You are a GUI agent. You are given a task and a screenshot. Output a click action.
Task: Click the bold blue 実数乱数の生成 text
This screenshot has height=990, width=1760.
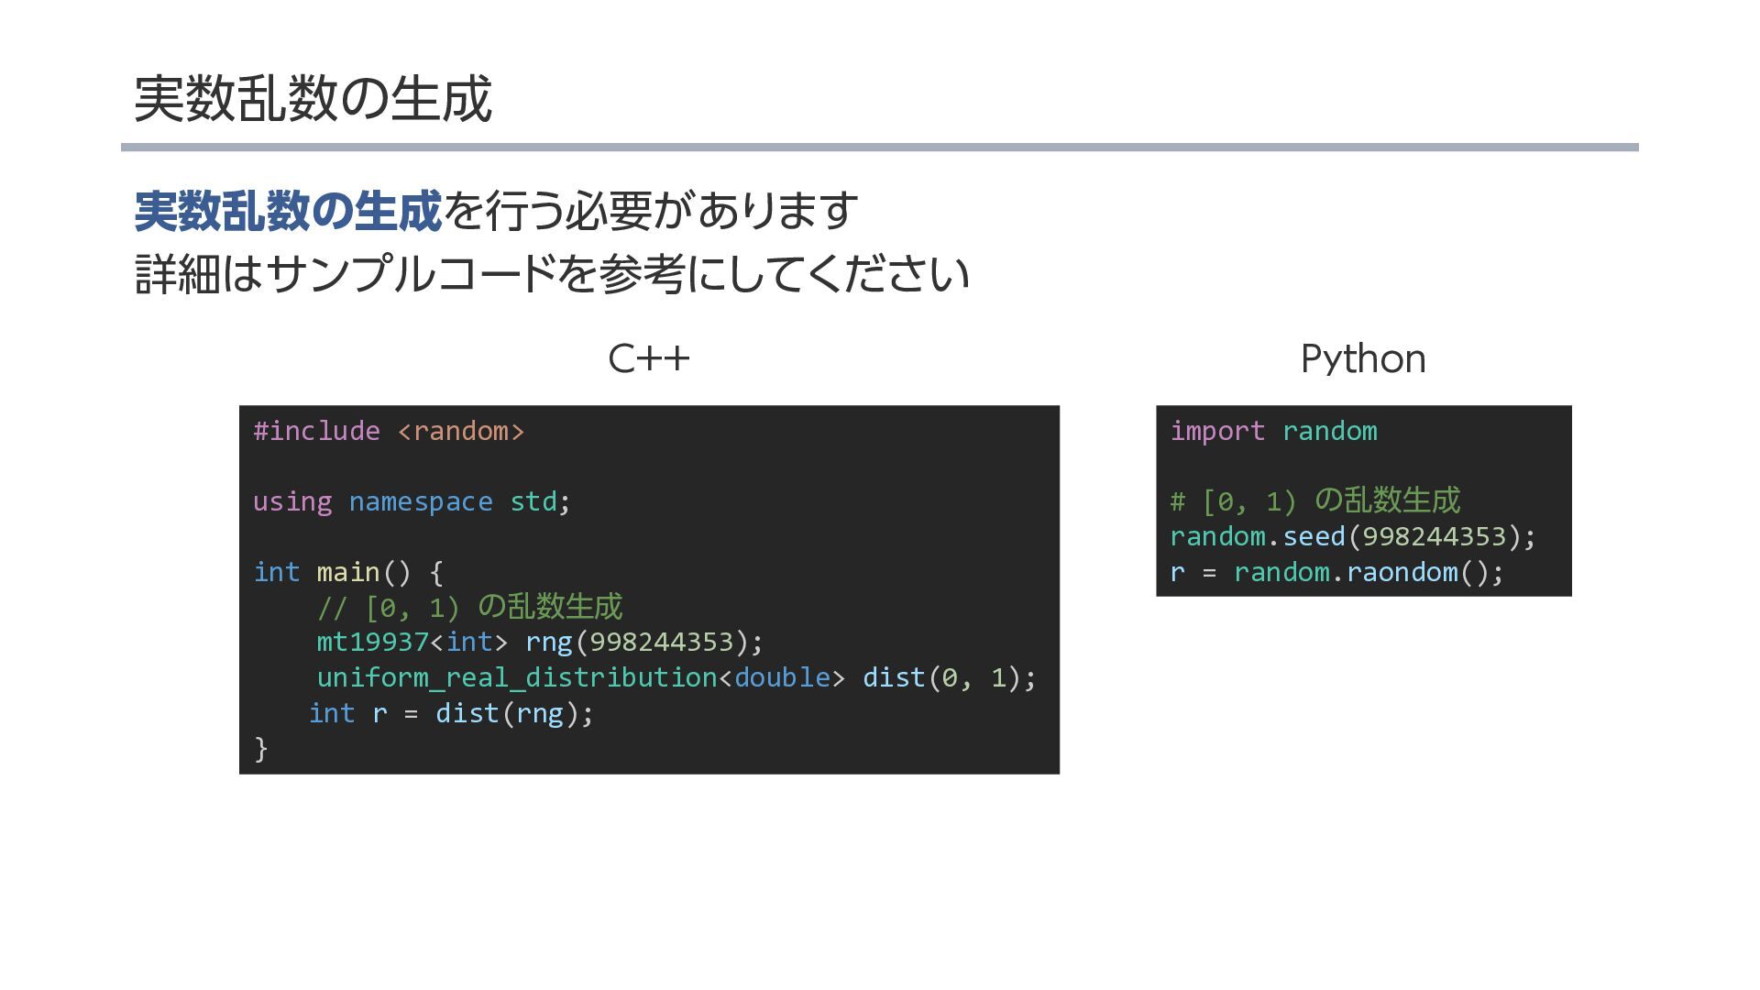288,211
